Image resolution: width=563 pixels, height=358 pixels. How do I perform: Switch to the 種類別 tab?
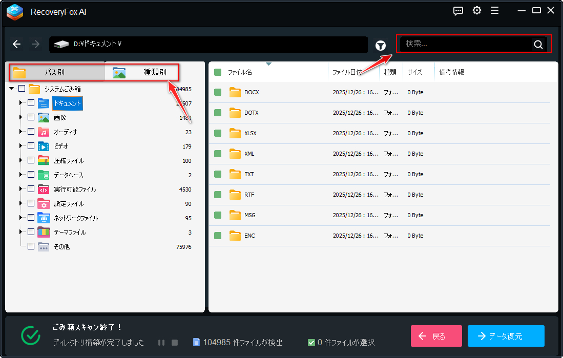[x=142, y=72]
